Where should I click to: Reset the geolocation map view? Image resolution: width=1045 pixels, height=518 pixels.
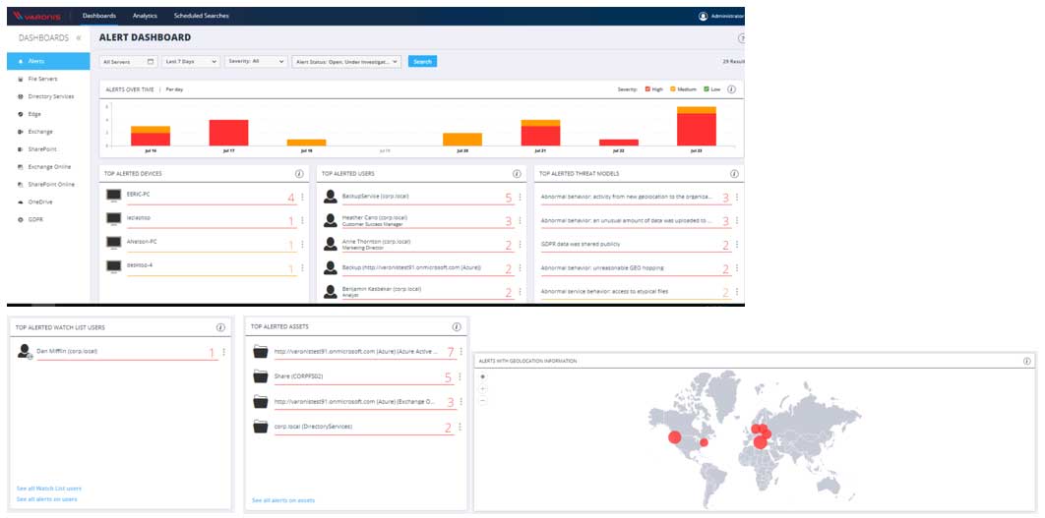[x=482, y=376]
